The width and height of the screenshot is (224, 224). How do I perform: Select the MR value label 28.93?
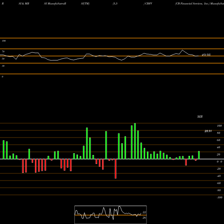tap(208, 131)
